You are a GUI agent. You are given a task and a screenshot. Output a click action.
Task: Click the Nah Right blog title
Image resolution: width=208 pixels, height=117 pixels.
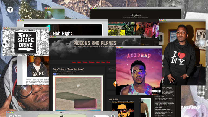(x=63, y=33)
